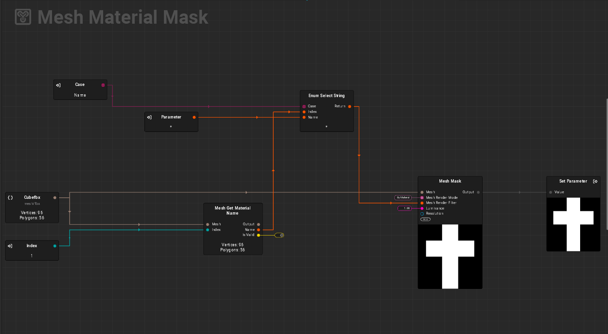Screen dimensions: 608x334
Task: Click the input icon on Parameter node
Action: point(149,117)
